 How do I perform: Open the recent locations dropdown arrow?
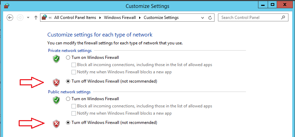click(x=28, y=18)
